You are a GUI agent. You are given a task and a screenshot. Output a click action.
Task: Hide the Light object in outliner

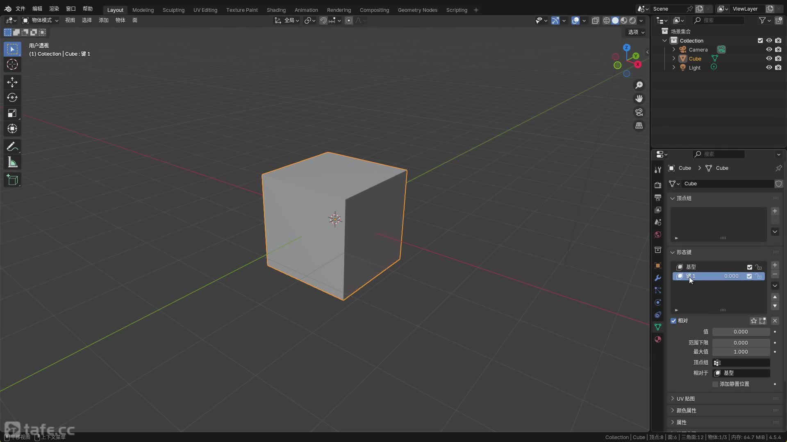769,68
